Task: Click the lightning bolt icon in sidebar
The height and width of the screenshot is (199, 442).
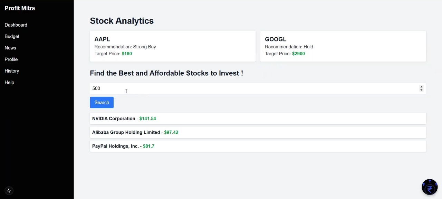Action: pyautogui.click(x=9, y=190)
